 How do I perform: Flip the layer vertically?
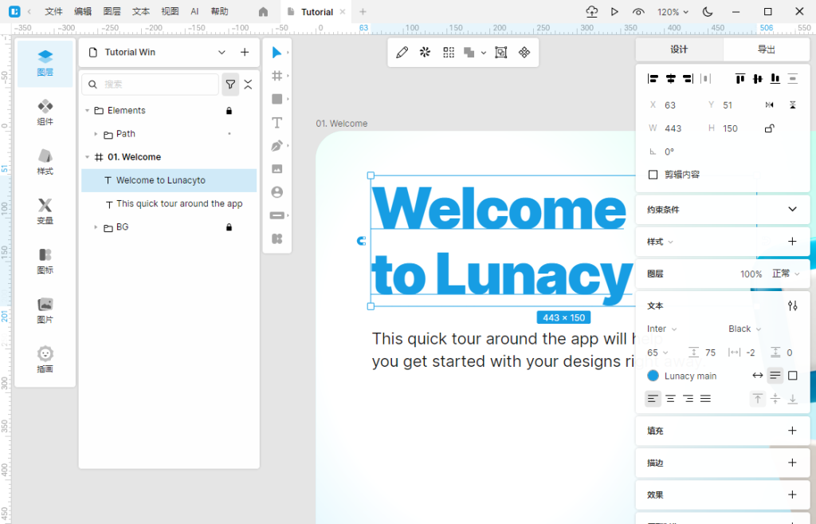click(x=793, y=104)
